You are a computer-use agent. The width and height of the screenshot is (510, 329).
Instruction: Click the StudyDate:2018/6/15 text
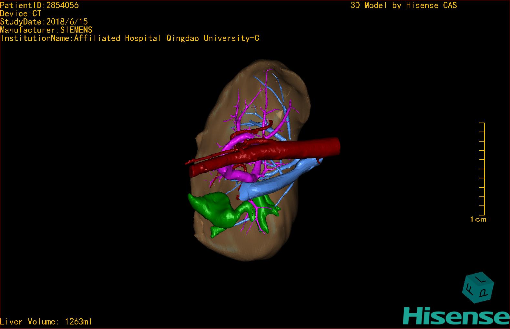(x=44, y=22)
